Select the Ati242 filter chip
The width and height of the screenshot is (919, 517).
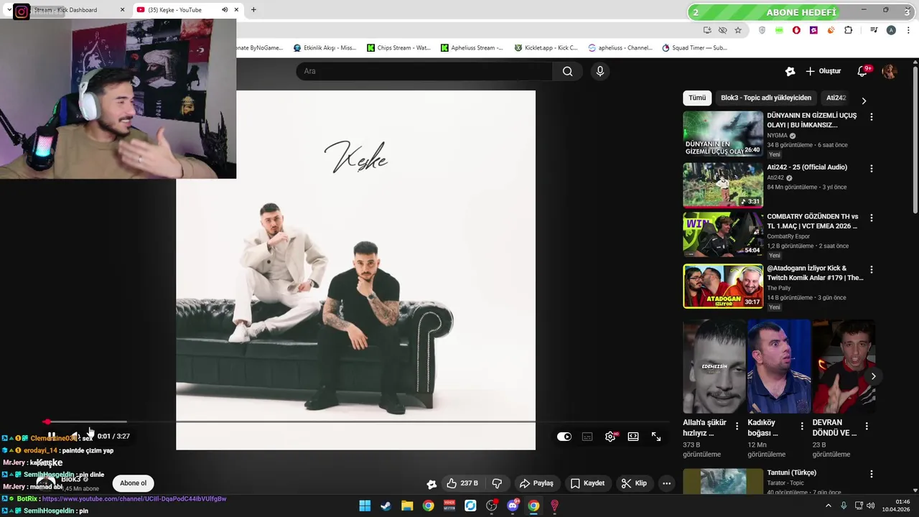point(836,98)
